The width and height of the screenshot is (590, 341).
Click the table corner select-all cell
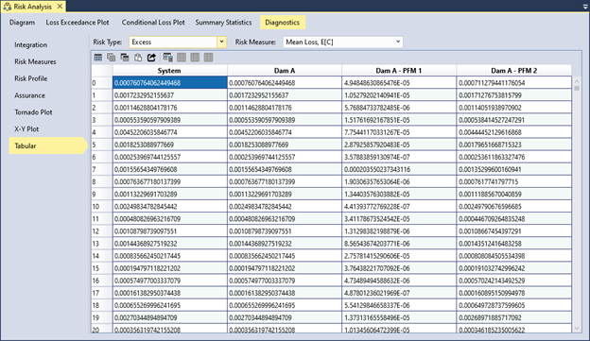pos(101,70)
